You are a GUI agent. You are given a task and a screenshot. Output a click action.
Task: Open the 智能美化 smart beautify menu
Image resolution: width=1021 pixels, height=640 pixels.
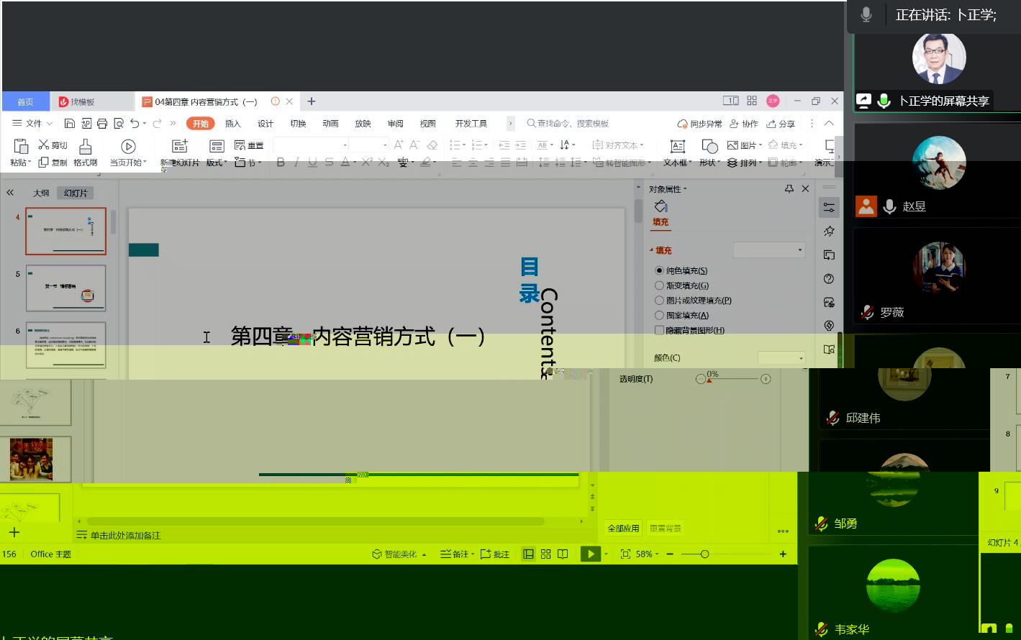click(x=399, y=554)
